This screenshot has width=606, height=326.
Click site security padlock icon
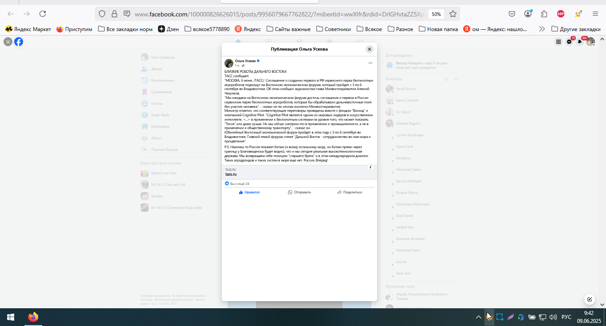pyautogui.click(x=114, y=14)
